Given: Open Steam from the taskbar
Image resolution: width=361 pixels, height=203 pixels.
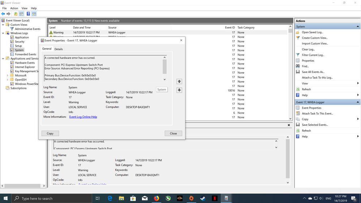Looking at the screenshot, I should click(203, 198).
